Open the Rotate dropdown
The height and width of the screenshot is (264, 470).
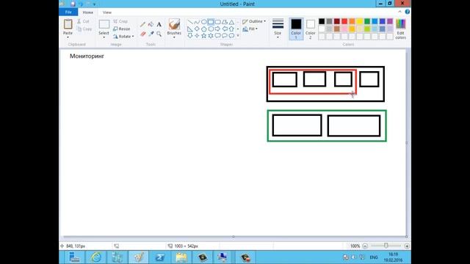coord(123,36)
